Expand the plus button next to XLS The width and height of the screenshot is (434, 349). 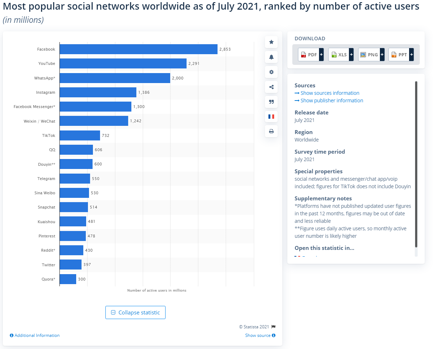(x=351, y=54)
